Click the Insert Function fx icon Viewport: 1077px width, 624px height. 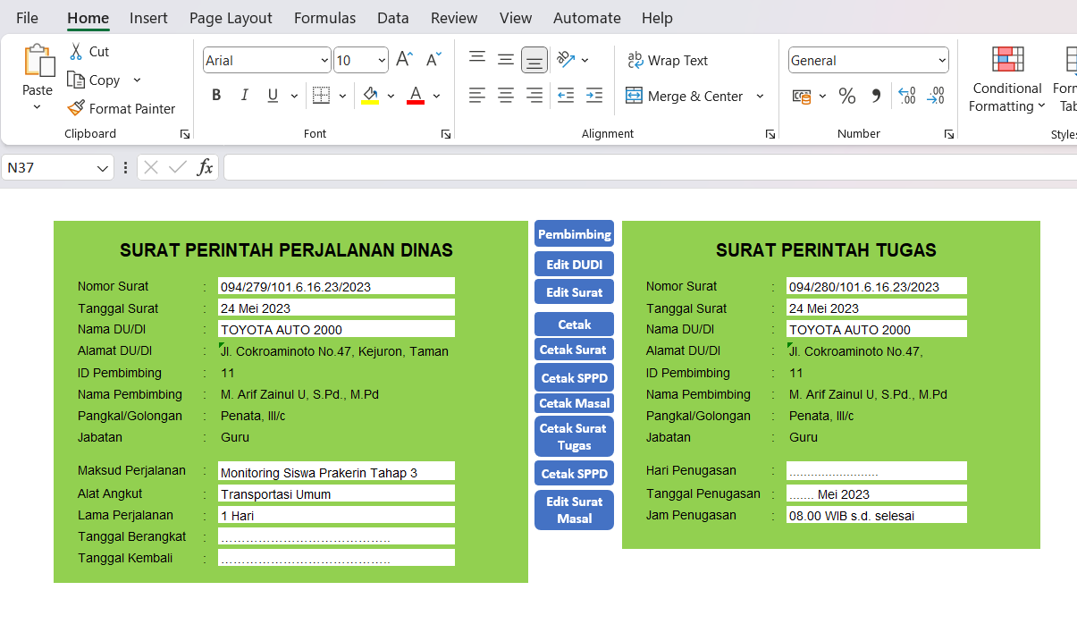(x=205, y=167)
